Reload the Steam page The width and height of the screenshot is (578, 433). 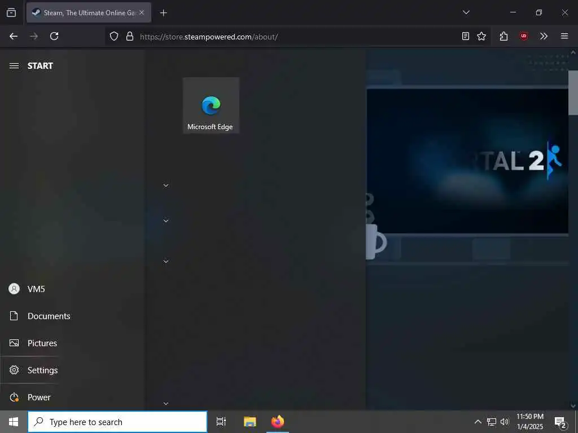54,36
